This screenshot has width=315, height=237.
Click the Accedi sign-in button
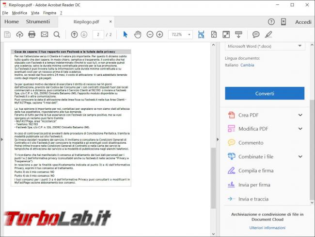pyautogui.click(x=303, y=22)
